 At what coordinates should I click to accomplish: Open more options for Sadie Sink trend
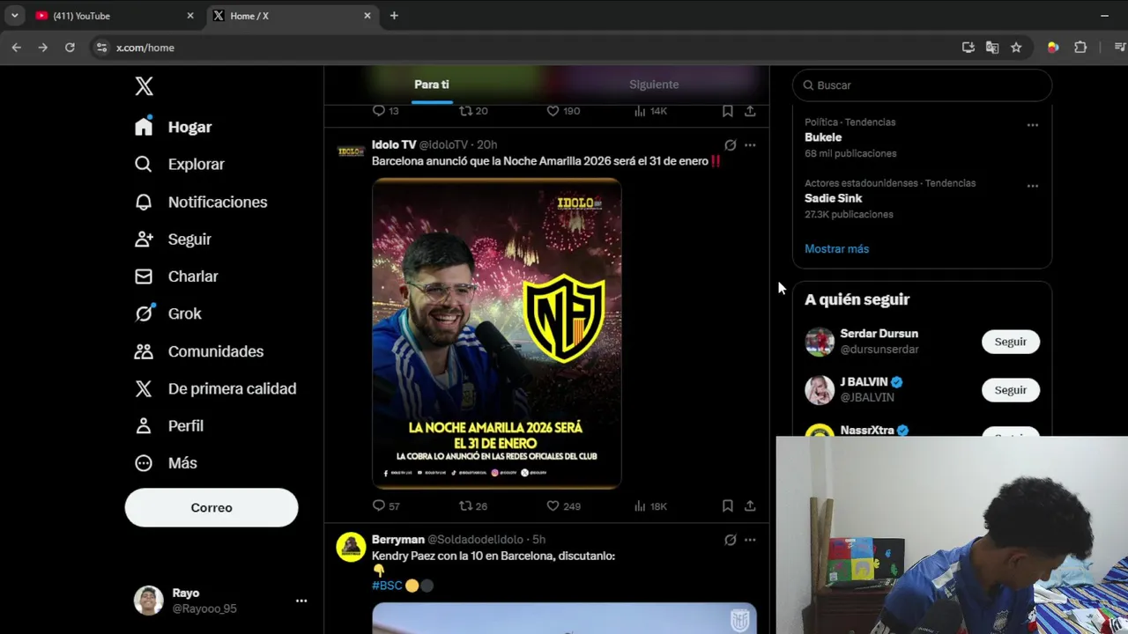coord(1032,186)
